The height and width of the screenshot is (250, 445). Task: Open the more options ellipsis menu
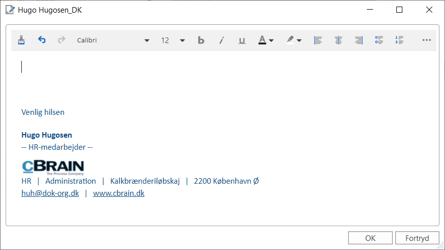click(x=427, y=40)
